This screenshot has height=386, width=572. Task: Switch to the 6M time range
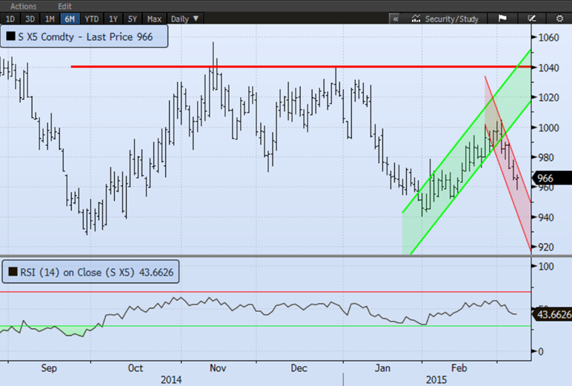(69, 19)
